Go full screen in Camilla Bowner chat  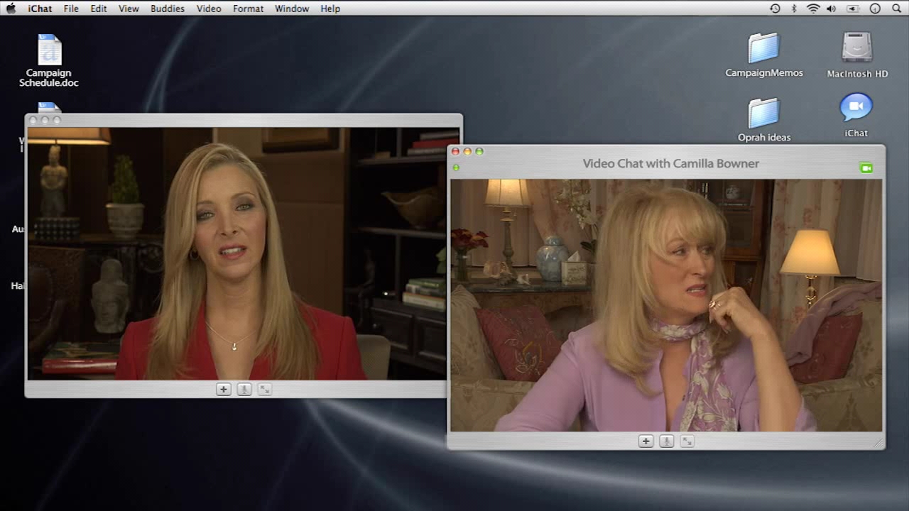tap(687, 441)
